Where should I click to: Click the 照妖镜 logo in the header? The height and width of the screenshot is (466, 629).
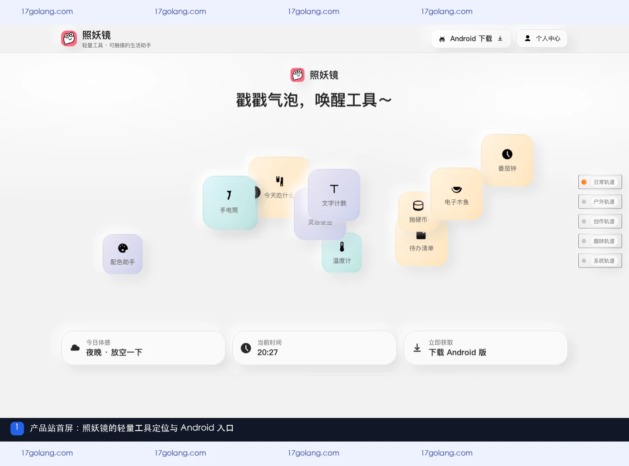pos(69,38)
